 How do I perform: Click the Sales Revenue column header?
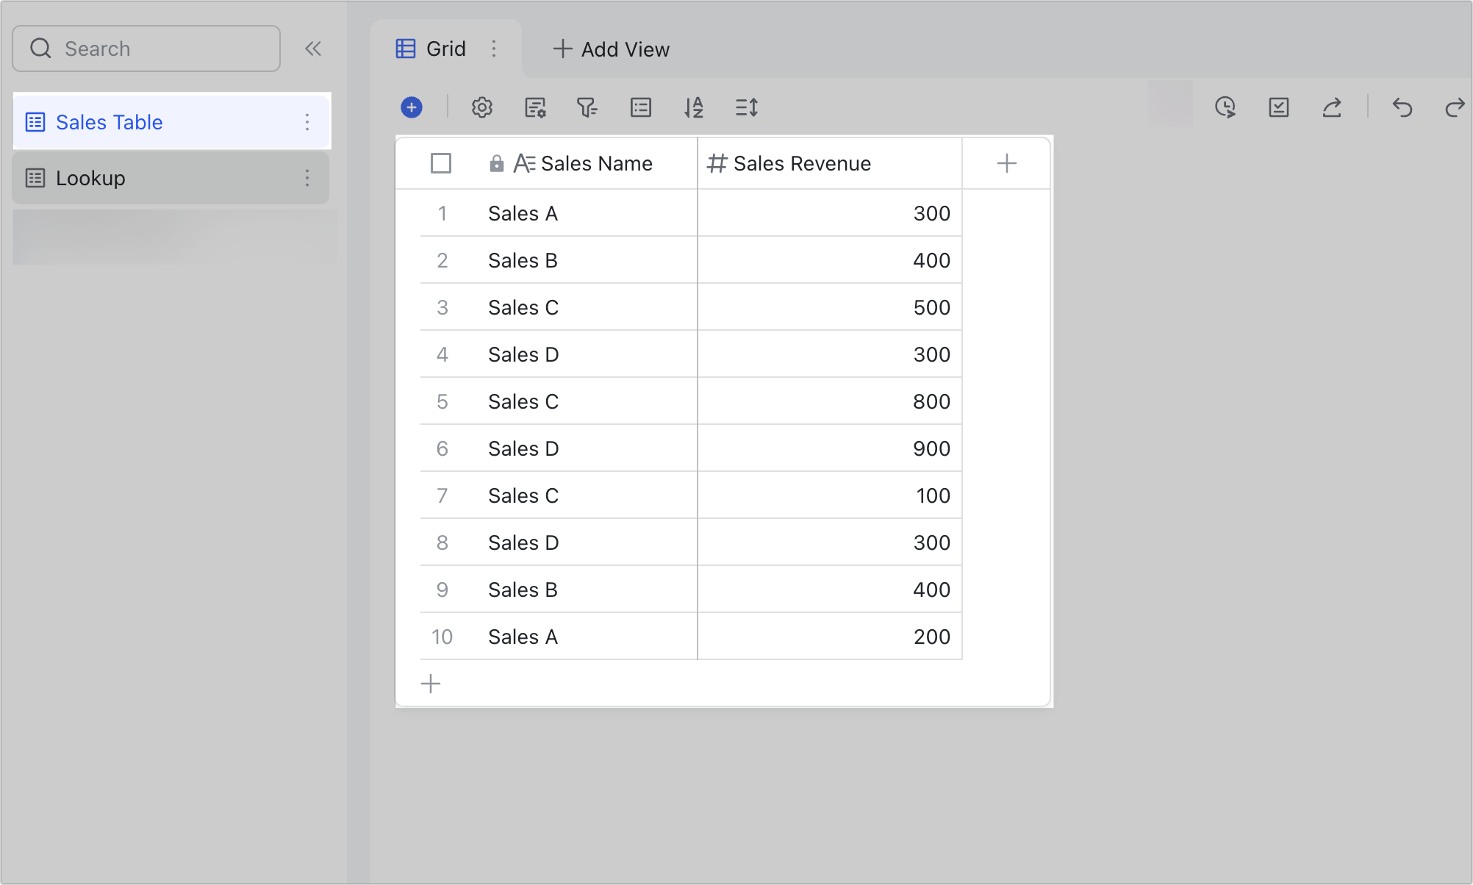click(830, 163)
